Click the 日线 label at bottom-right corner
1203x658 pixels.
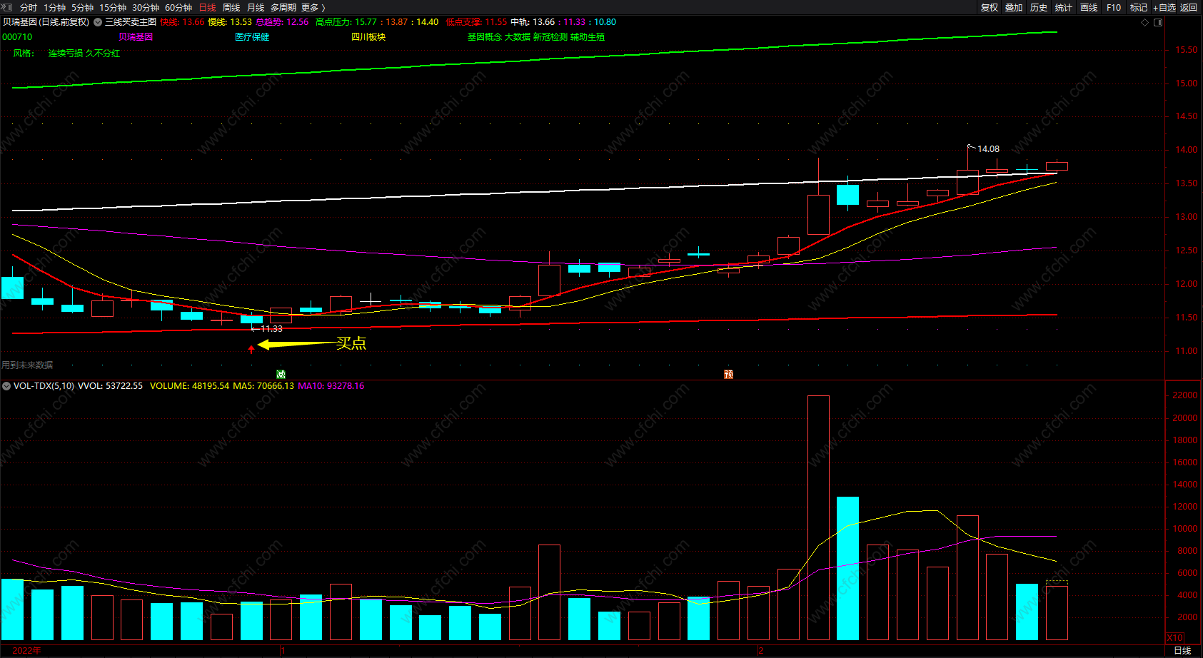(x=1182, y=650)
